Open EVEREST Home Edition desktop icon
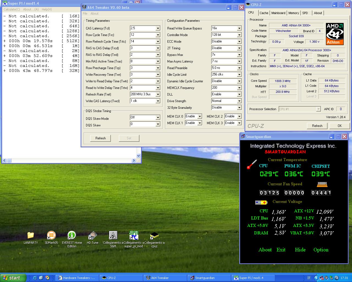 click(72, 235)
